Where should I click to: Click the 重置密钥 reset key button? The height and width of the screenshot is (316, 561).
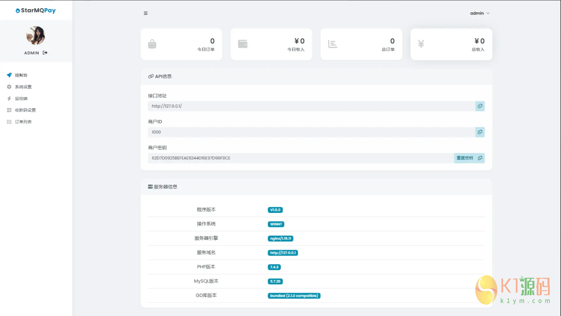[x=464, y=158]
